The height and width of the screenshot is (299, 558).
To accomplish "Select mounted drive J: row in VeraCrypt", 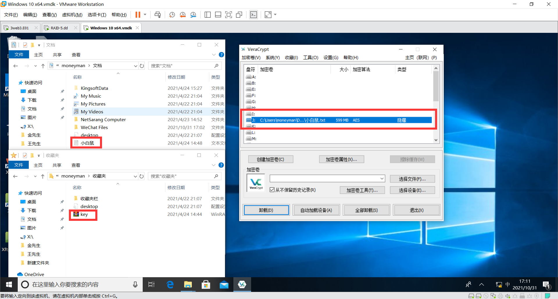I will (x=339, y=120).
